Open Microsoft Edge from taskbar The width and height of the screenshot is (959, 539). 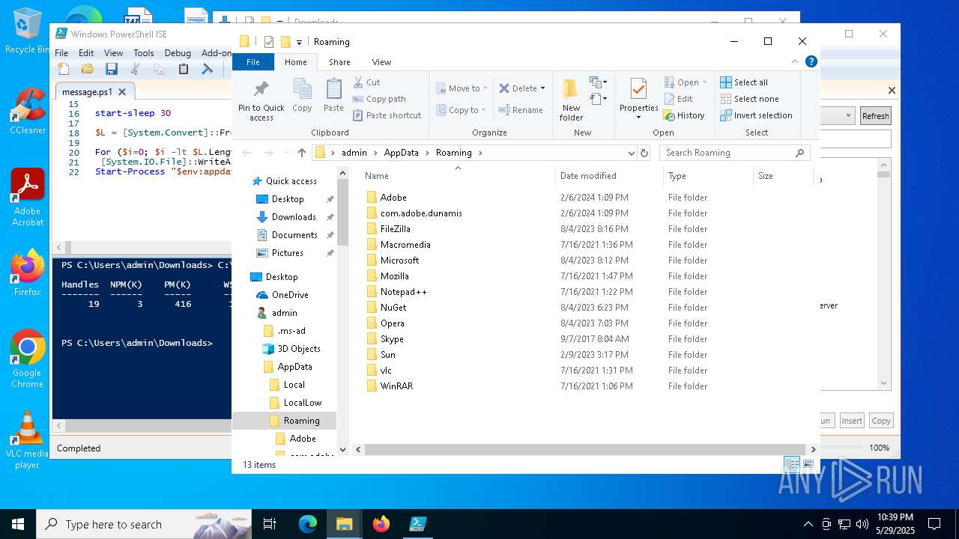(x=308, y=524)
